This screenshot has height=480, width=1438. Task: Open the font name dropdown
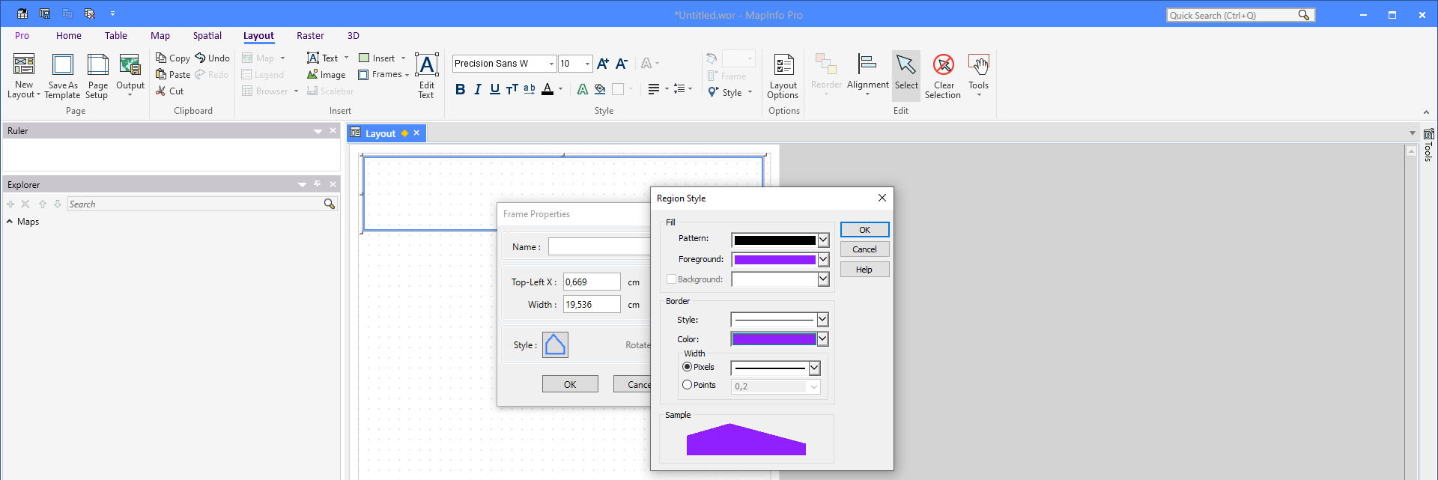pos(551,64)
